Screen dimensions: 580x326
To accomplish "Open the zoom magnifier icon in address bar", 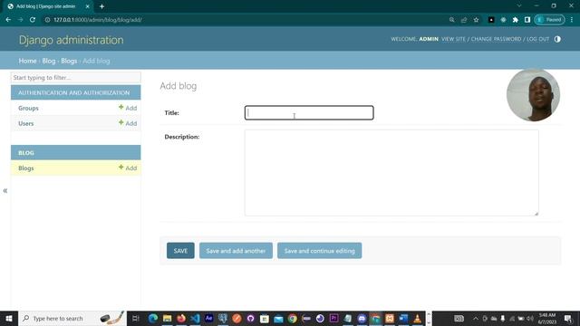I will pyautogui.click(x=451, y=20).
